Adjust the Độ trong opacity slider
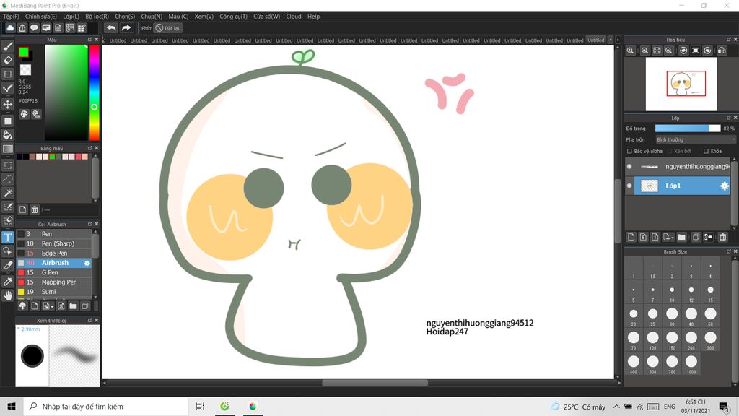739x416 pixels. (688, 129)
